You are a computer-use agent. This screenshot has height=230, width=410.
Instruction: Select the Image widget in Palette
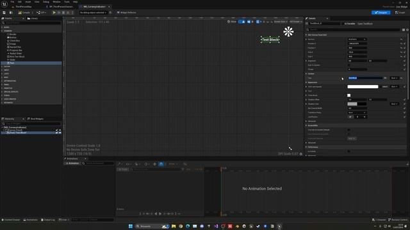[x=12, y=44]
